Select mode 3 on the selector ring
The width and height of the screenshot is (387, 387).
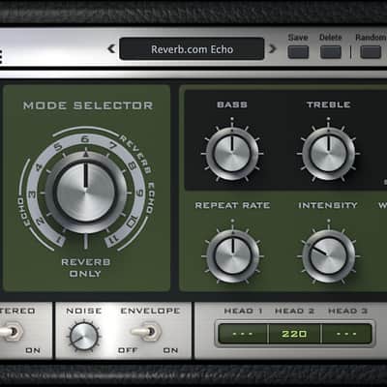click(x=32, y=194)
